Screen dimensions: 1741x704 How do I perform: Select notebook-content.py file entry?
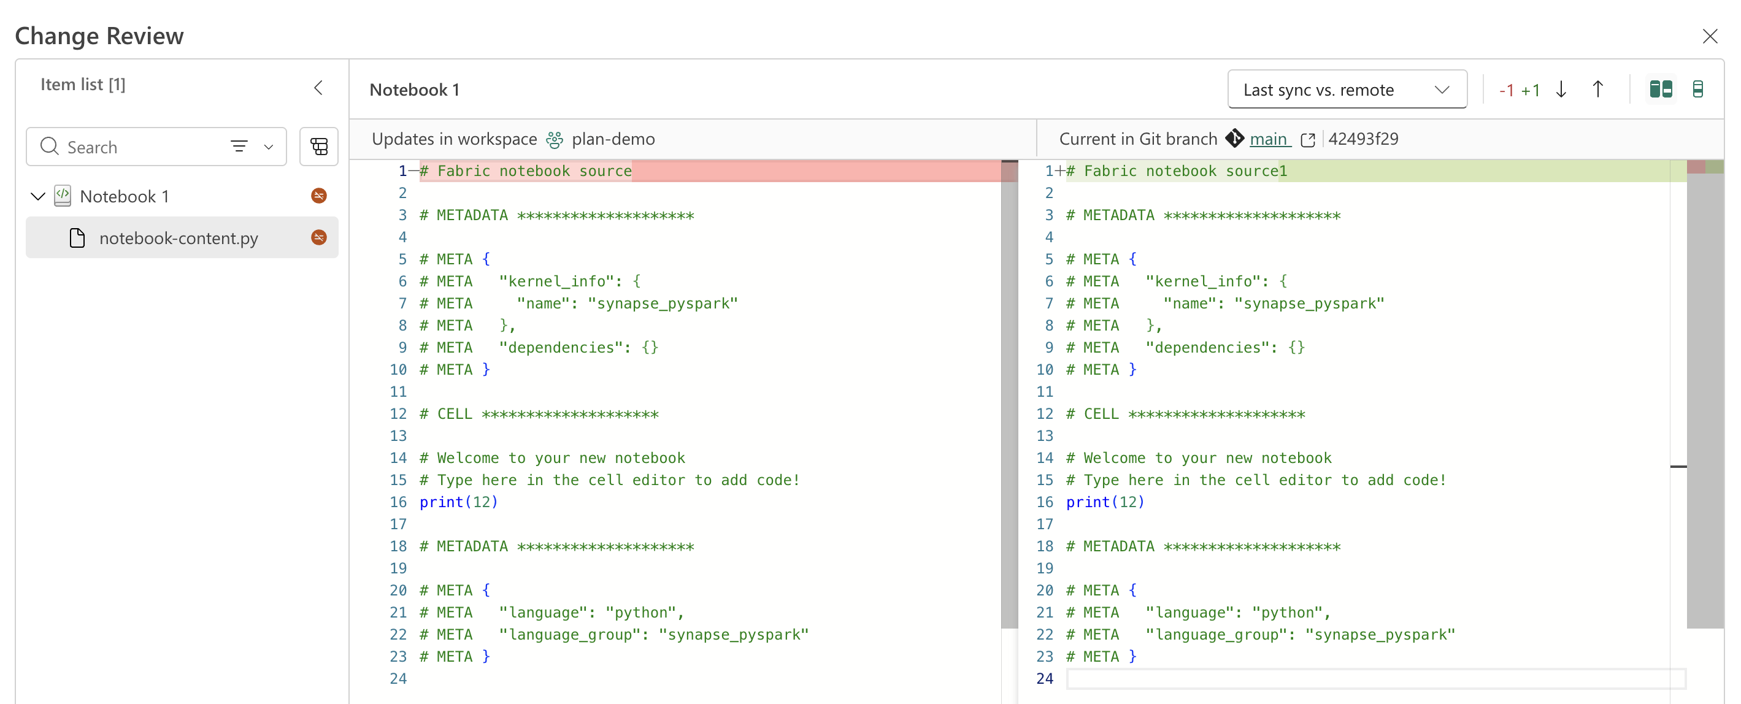(x=182, y=238)
